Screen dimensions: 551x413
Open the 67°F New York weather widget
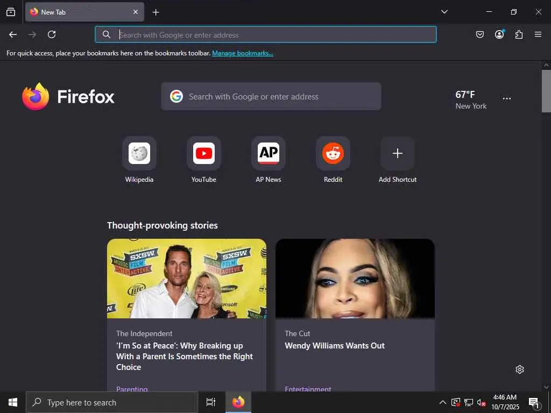click(471, 99)
